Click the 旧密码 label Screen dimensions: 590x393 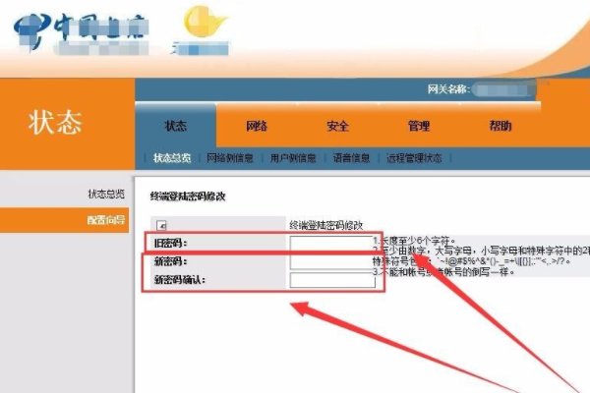(x=170, y=244)
